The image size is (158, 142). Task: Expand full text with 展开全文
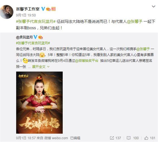39,67
